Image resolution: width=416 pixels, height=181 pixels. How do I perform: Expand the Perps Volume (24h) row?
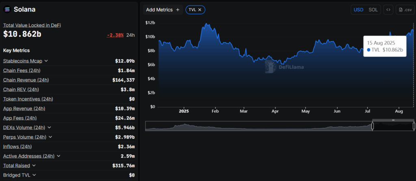tap(50, 137)
